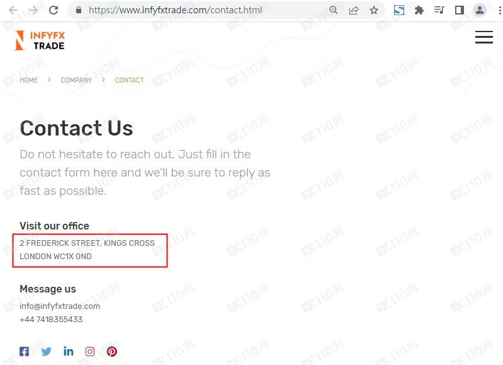Click the 2 FREDERICK STREET, KINGS CROSS line
The image size is (503, 365).
pyautogui.click(x=87, y=243)
